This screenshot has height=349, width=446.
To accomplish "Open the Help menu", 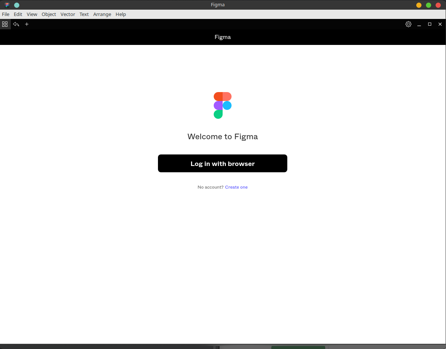I will (x=120, y=14).
